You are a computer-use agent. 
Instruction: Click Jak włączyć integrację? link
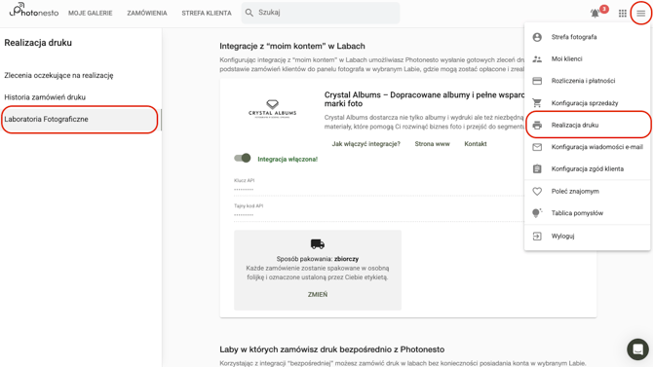[365, 144]
